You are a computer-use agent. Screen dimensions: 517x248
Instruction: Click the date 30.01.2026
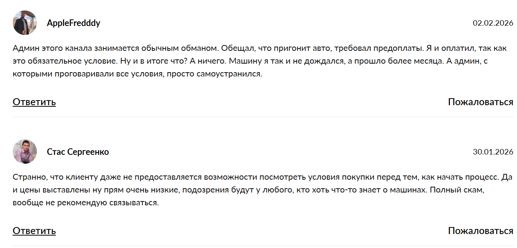pyautogui.click(x=493, y=152)
